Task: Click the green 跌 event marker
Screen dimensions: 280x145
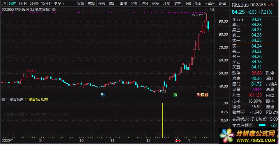Action: tap(175, 95)
